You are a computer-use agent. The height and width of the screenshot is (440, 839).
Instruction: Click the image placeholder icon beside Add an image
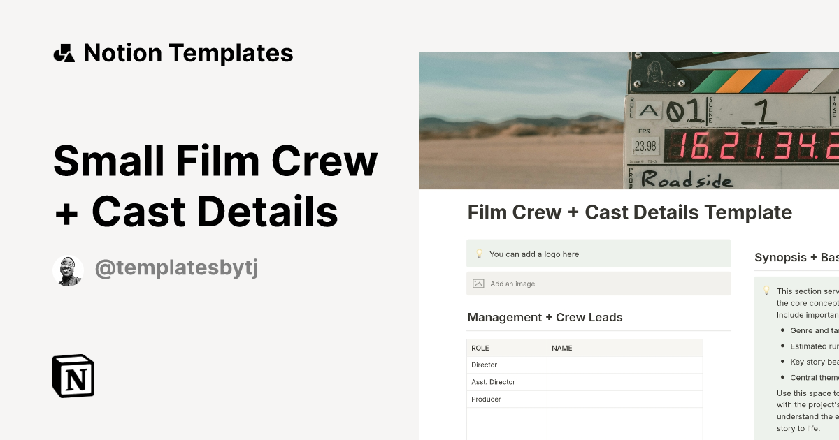point(478,284)
